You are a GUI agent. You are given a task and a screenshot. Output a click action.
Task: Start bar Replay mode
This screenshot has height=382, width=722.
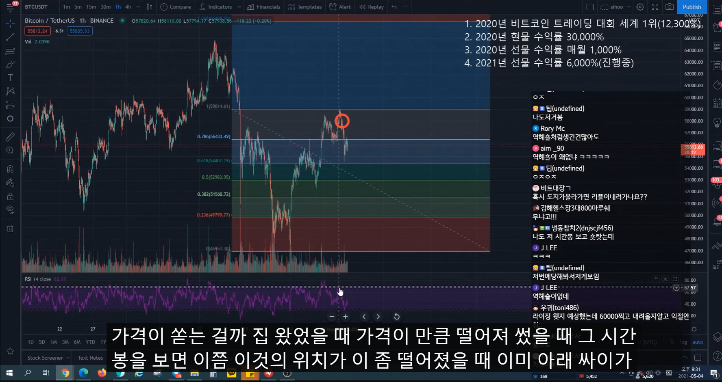[x=372, y=7]
